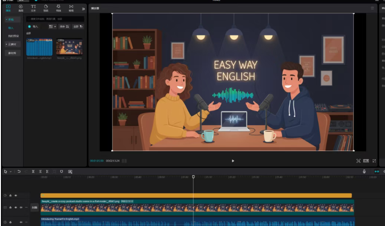Click the playhead marker on the timeline ruler
This screenshot has height=226, width=385.
click(193, 177)
